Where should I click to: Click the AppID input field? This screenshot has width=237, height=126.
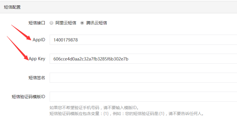[143, 40]
